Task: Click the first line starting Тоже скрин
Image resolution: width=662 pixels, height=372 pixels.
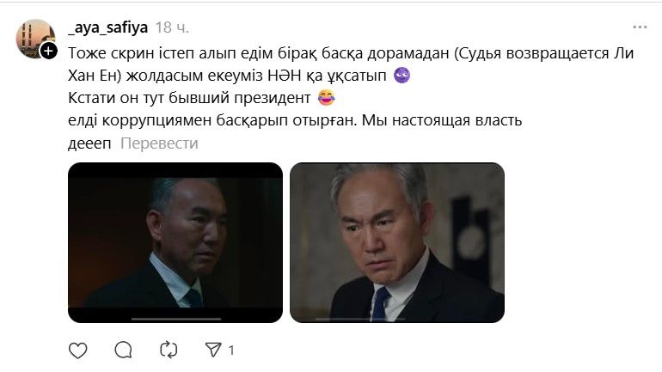Action: pyautogui.click(x=351, y=53)
